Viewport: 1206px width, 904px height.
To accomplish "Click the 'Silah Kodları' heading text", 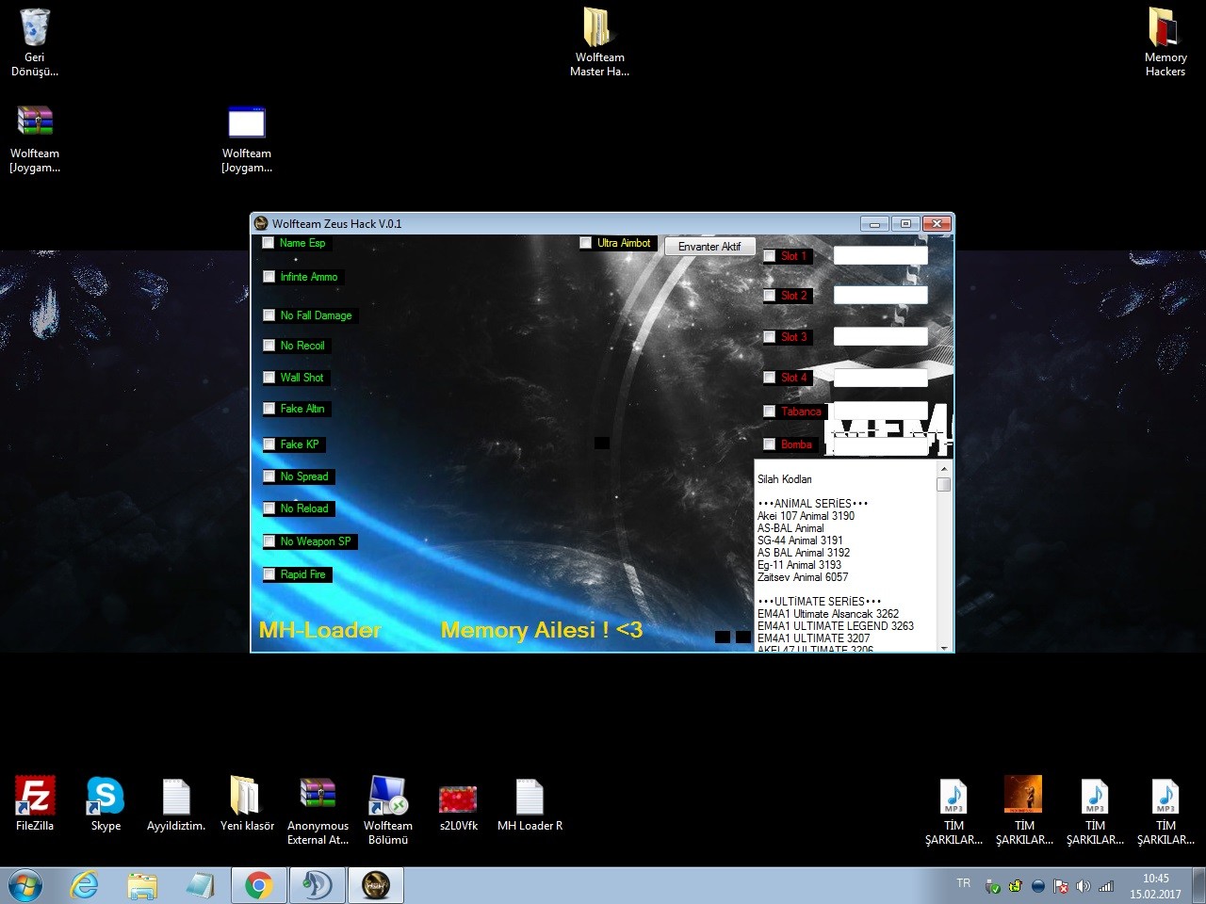I will (x=785, y=479).
